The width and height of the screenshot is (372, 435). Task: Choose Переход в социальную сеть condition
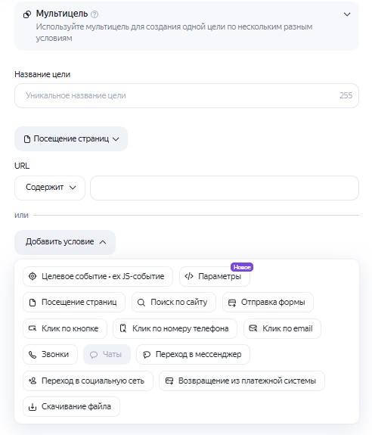click(x=88, y=381)
